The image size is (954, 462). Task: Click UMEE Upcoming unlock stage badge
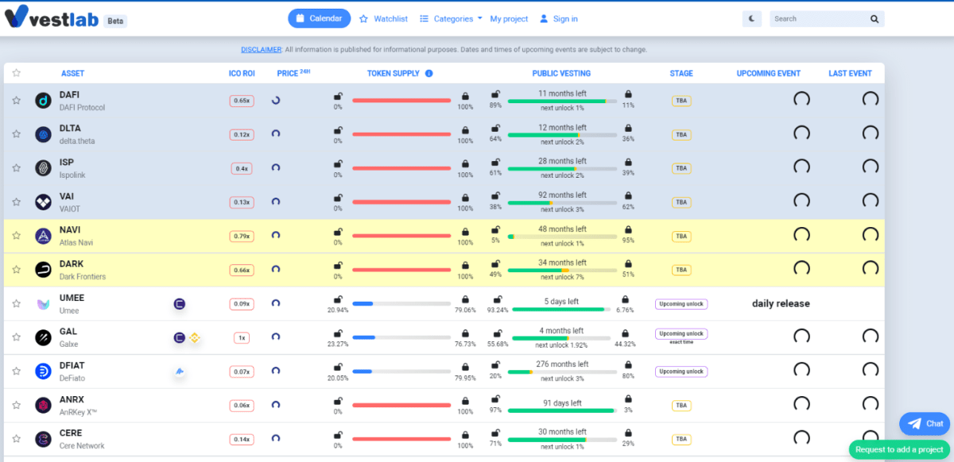(681, 303)
